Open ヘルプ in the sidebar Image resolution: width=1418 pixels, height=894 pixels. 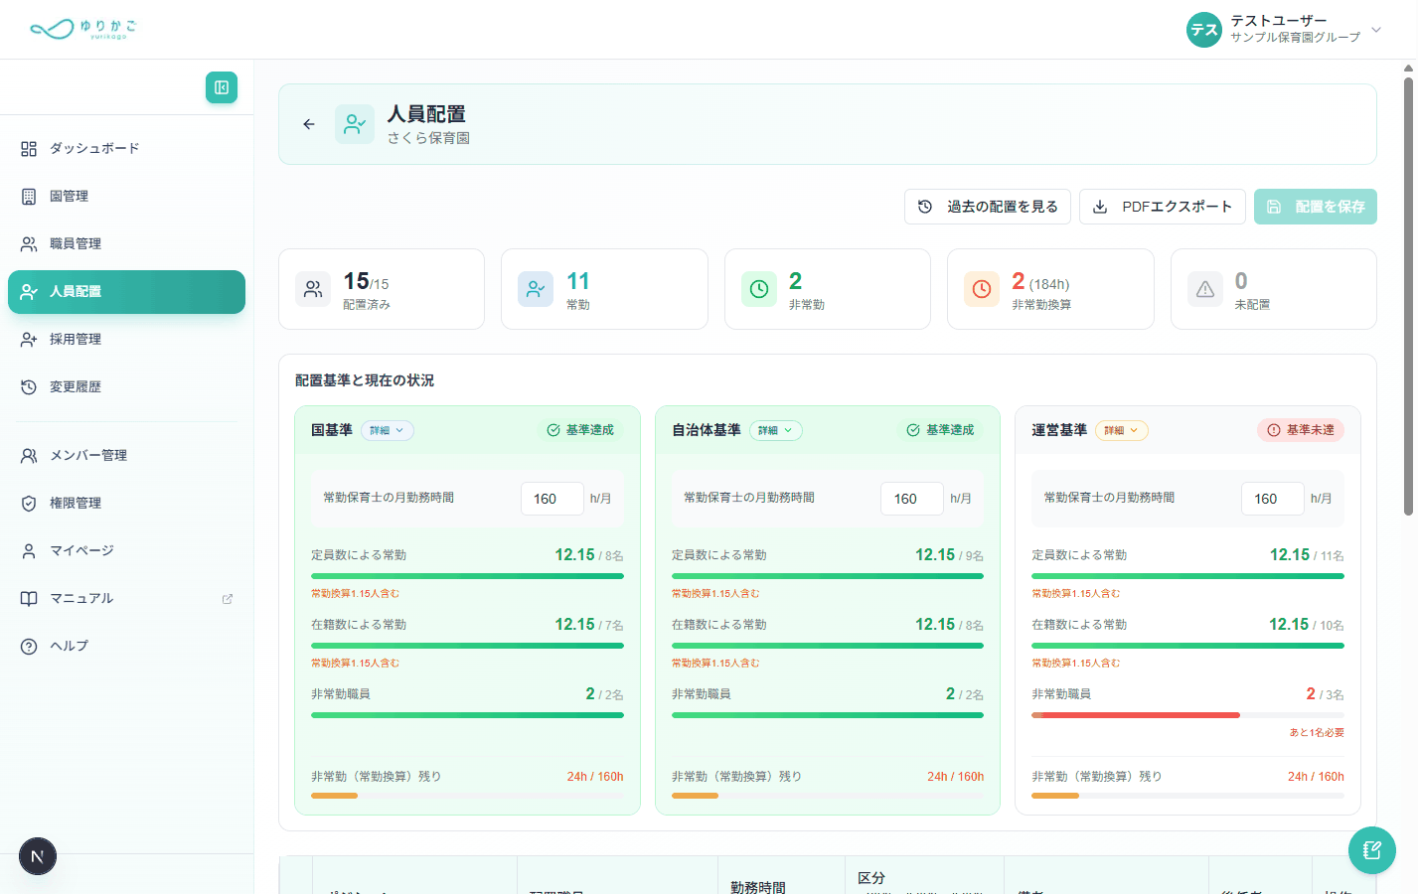[x=126, y=647]
